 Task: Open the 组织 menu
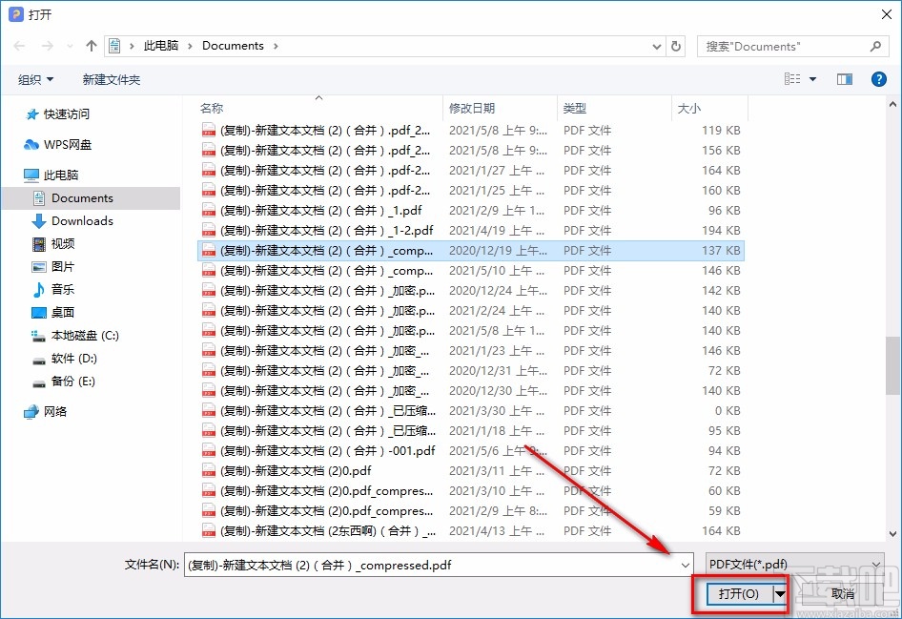(x=35, y=79)
